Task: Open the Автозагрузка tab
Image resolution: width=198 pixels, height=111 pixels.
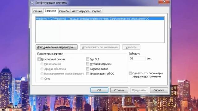Action: click(x=81, y=11)
